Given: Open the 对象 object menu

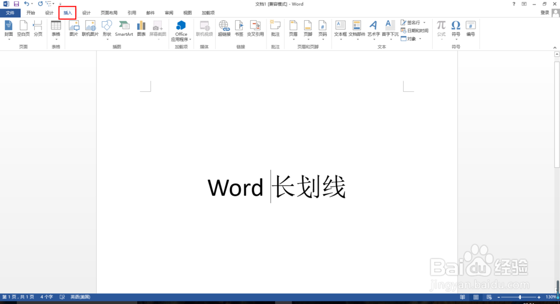Looking at the screenshot, I should (420, 39).
